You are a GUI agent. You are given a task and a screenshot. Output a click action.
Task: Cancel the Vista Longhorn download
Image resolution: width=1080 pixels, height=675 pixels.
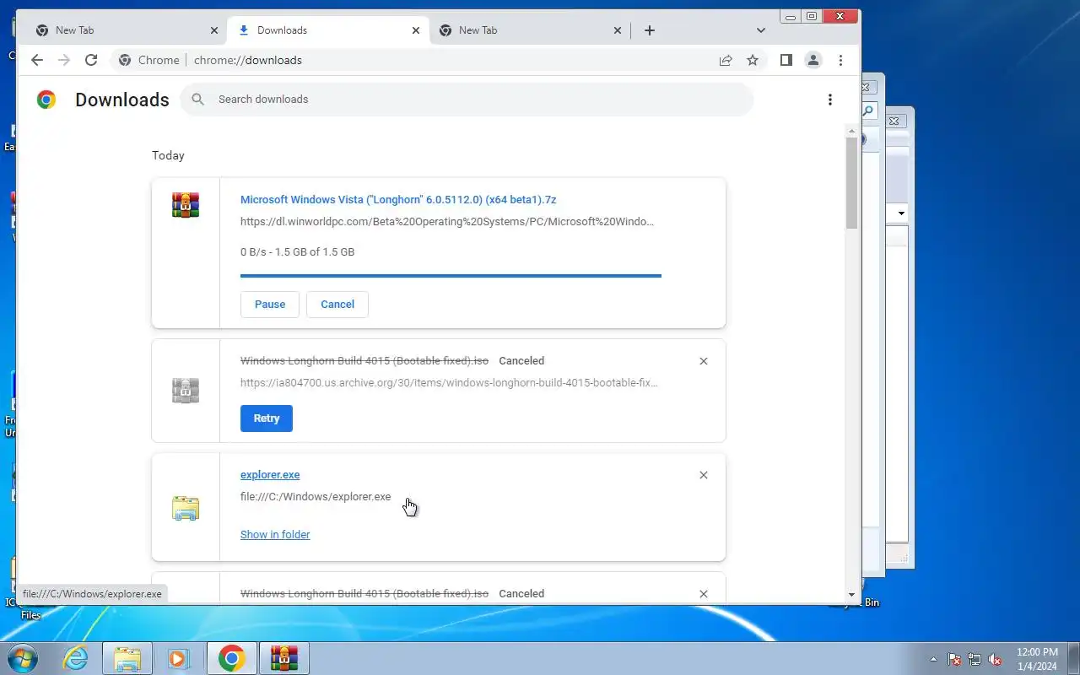pos(337,305)
